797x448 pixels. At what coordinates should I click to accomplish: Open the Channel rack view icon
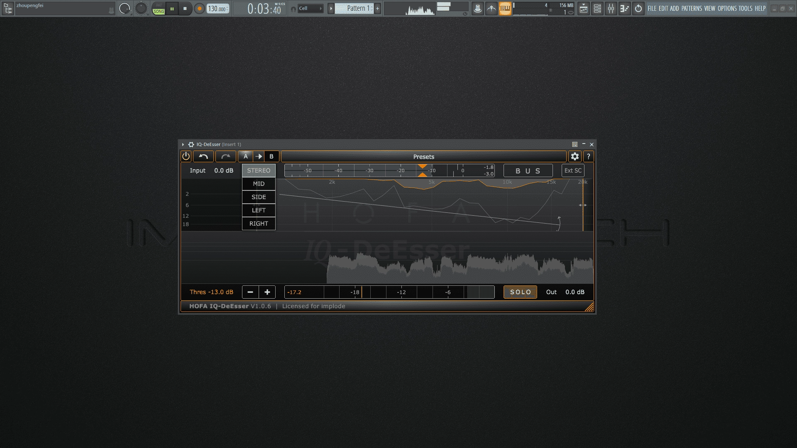(597, 8)
